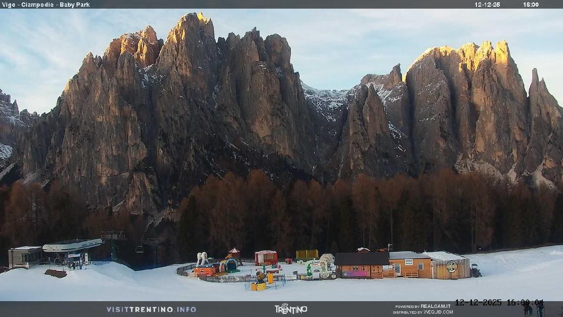Image resolution: width=563 pixels, height=317 pixels.
Task: Click the white sign on orange hut
Action: click(409, 262)
